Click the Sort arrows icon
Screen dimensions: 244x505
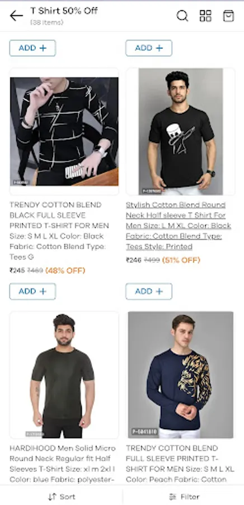(x=52, y=497)
